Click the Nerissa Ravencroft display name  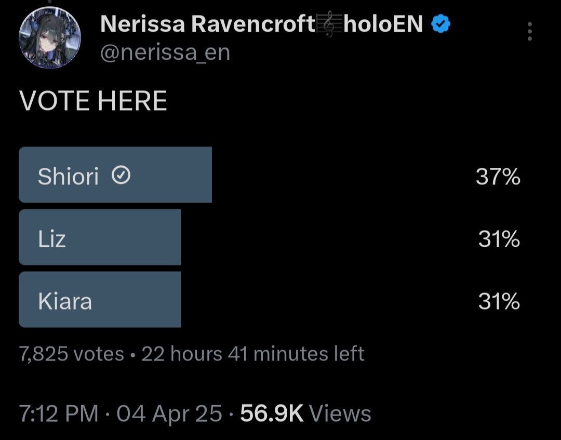tap(207, 24)
